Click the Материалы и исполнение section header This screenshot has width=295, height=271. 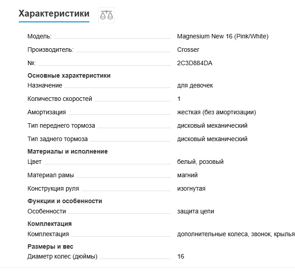67,151
